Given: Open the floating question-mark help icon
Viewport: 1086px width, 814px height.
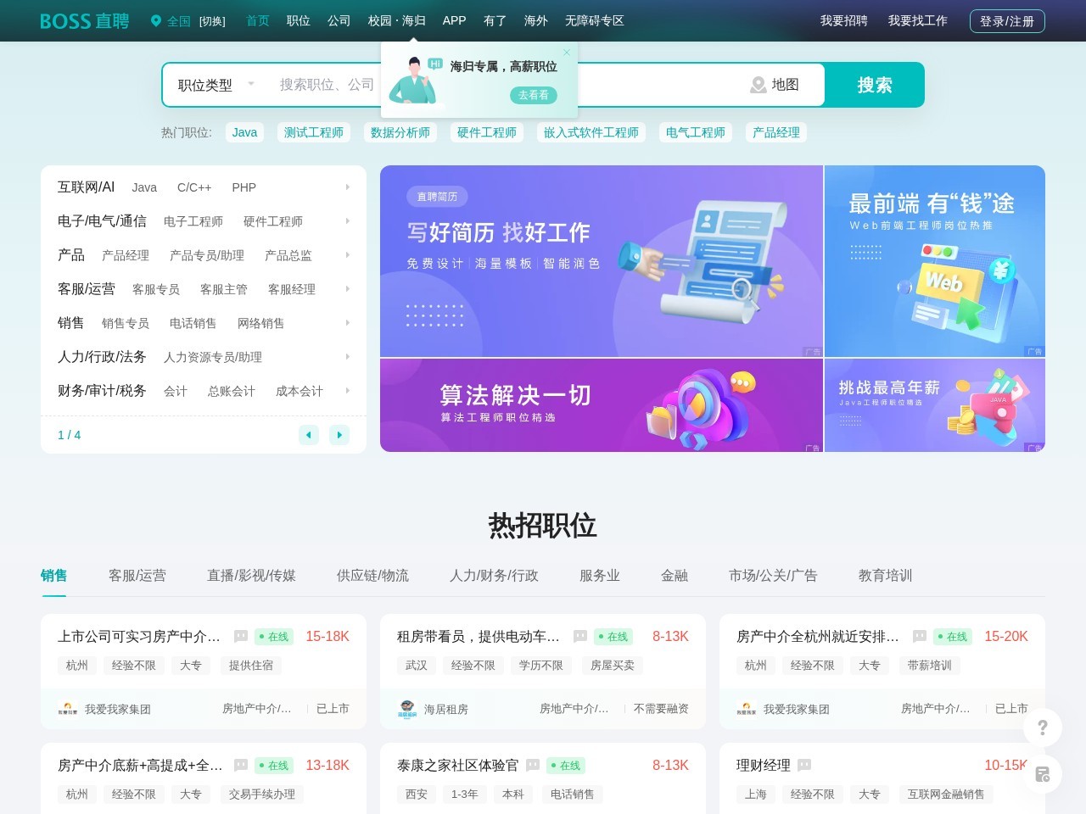Looking at the screenshot, I should [x=1042, y=728].
